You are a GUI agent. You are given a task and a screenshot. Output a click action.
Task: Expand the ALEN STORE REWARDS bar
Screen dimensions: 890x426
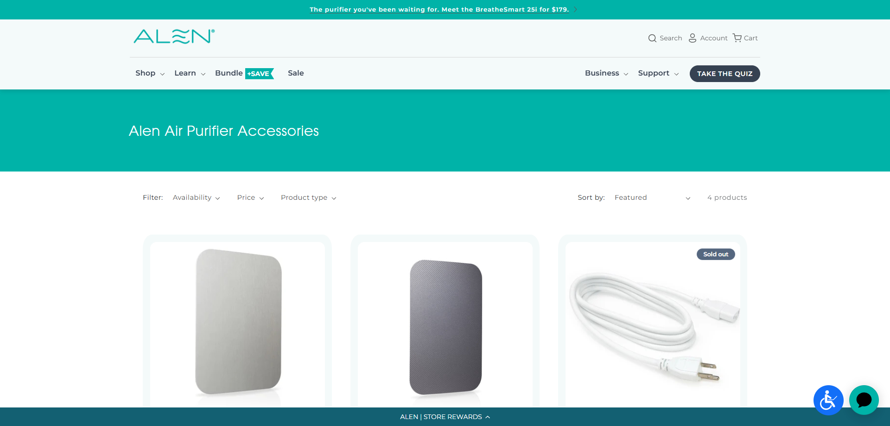pyautogui.click(x=445, y=417)
